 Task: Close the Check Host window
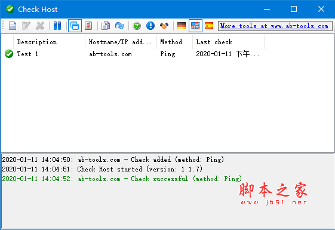[x=321, y=9]
